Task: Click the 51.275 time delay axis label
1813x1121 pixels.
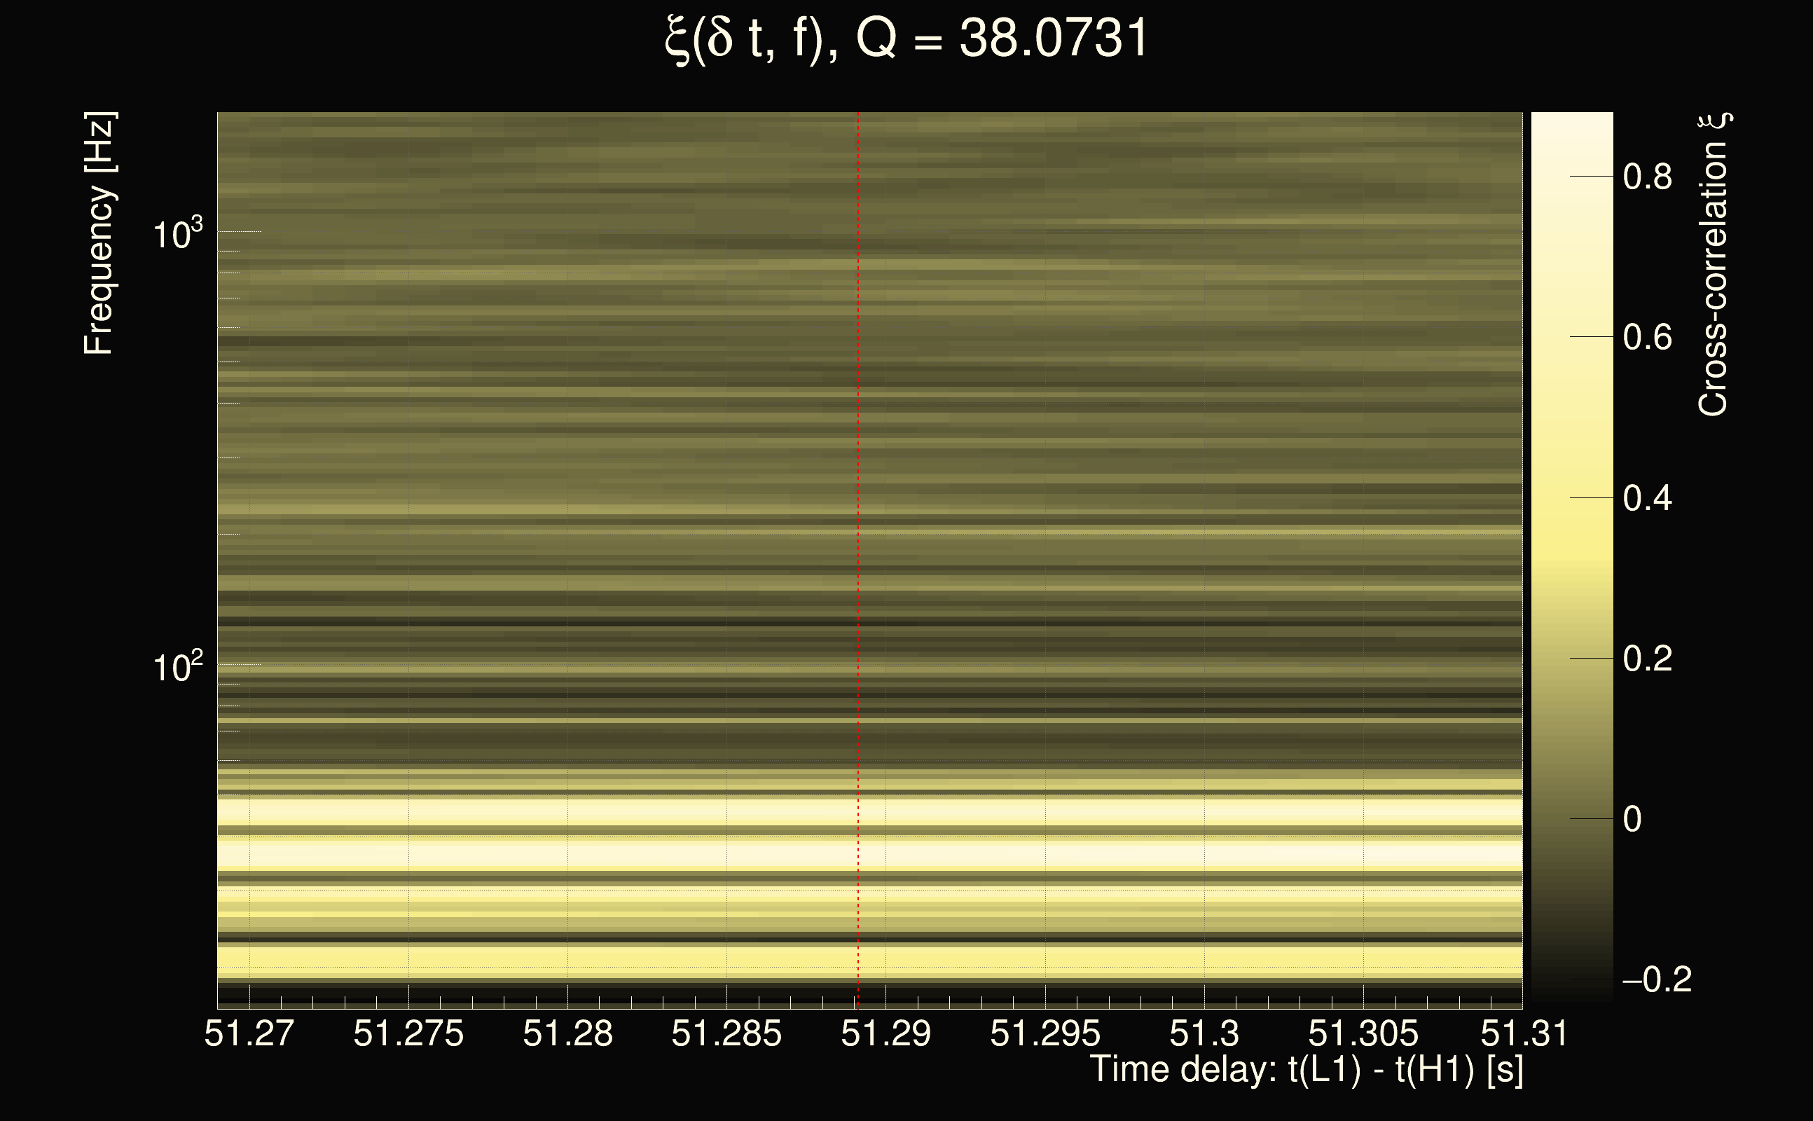Action: click(x=408, y=1033)
